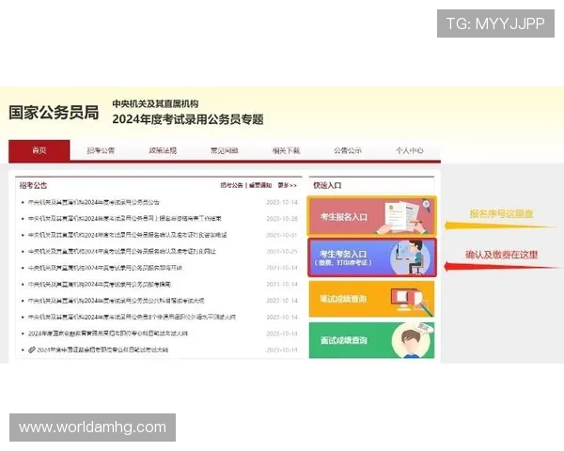Click the 中央机关及其直属机构 subtitle

pyautogui.click(x=155, y=103)
